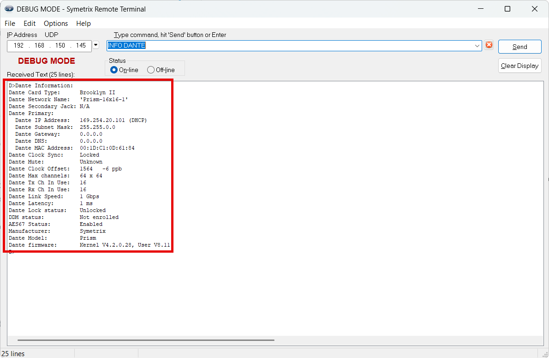
Task: Click the first IP octet 192
Action: (x=18, y=46)
